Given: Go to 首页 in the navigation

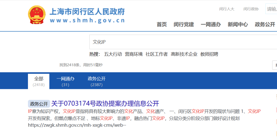Looking at the screenshot, I should click(x=162, y=25).
